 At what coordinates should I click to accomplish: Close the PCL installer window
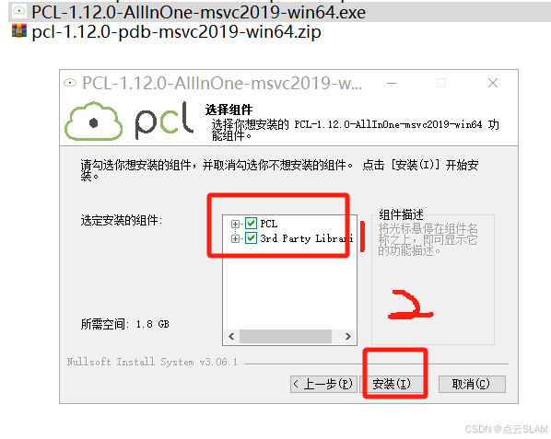(493, 83)
